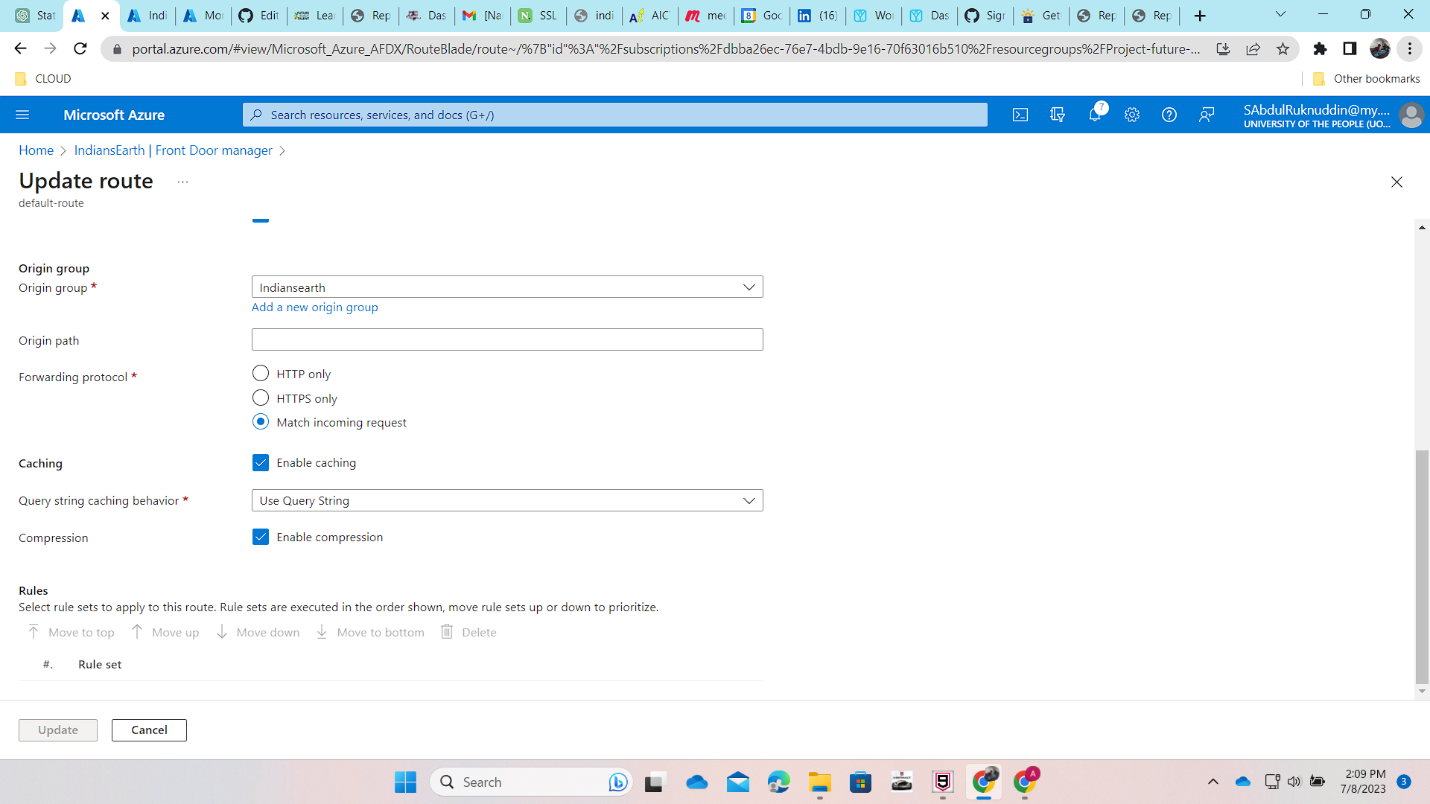The height and width of the screenshot is (804, 1430).
Task: Open the feedback icon
Action: click(1207, 115)
